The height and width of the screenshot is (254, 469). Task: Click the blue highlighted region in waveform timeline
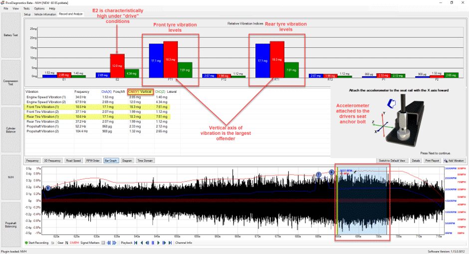[x=362, y=201]
